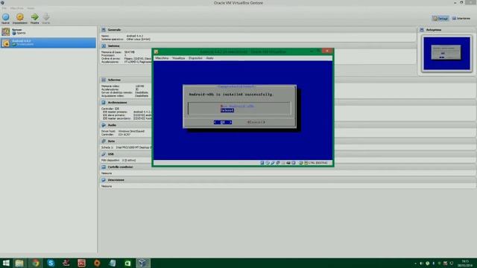The height and width of the screenshot is (268, 477).
Task: Click the Nuova toolbar icon
Action: point(5,19)
